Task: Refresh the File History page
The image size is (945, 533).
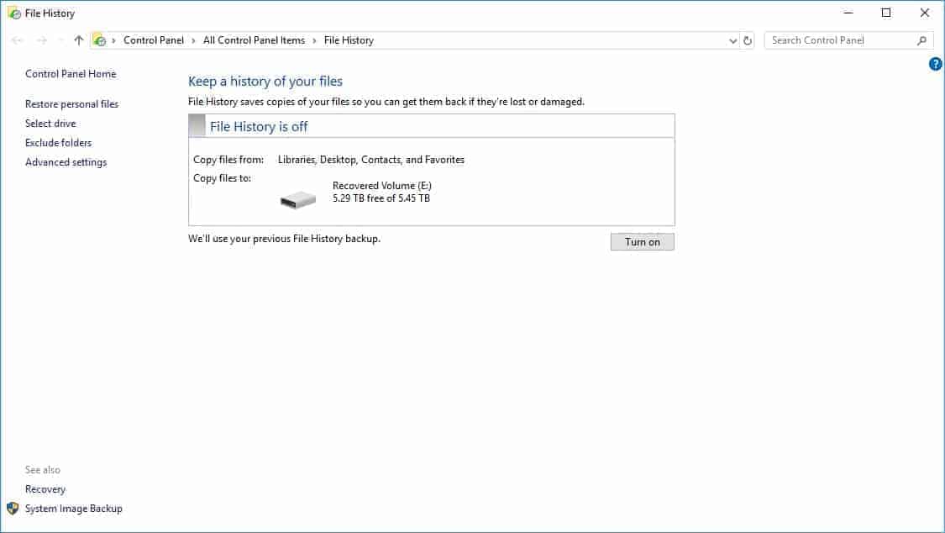Action: (x=748, y=40)
